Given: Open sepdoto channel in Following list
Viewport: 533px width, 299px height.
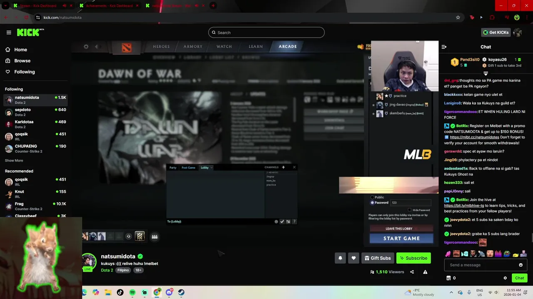Looking at the screenshot, I should click(35, 112).
